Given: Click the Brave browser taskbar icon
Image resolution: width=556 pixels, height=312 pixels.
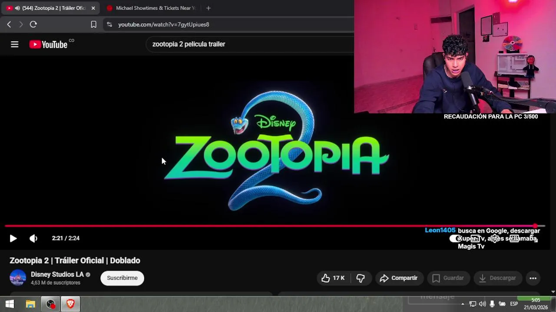Looking at the screenshot, I should coord(70,304).
